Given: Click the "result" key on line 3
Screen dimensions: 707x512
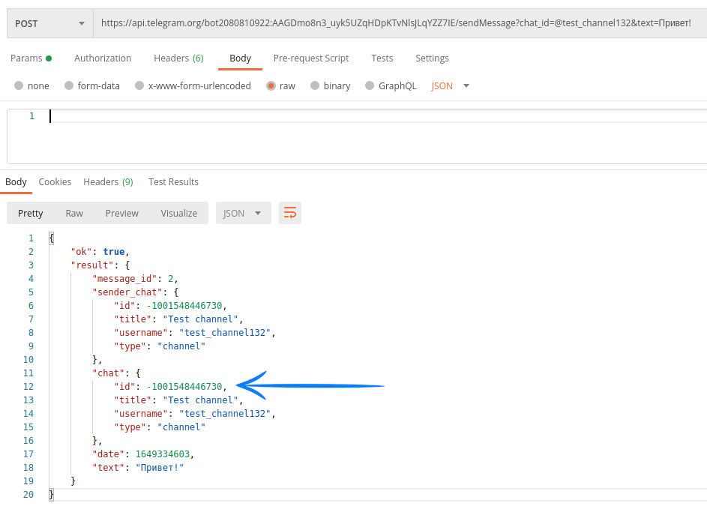Looking at the screenshot, I should [92, 265].
